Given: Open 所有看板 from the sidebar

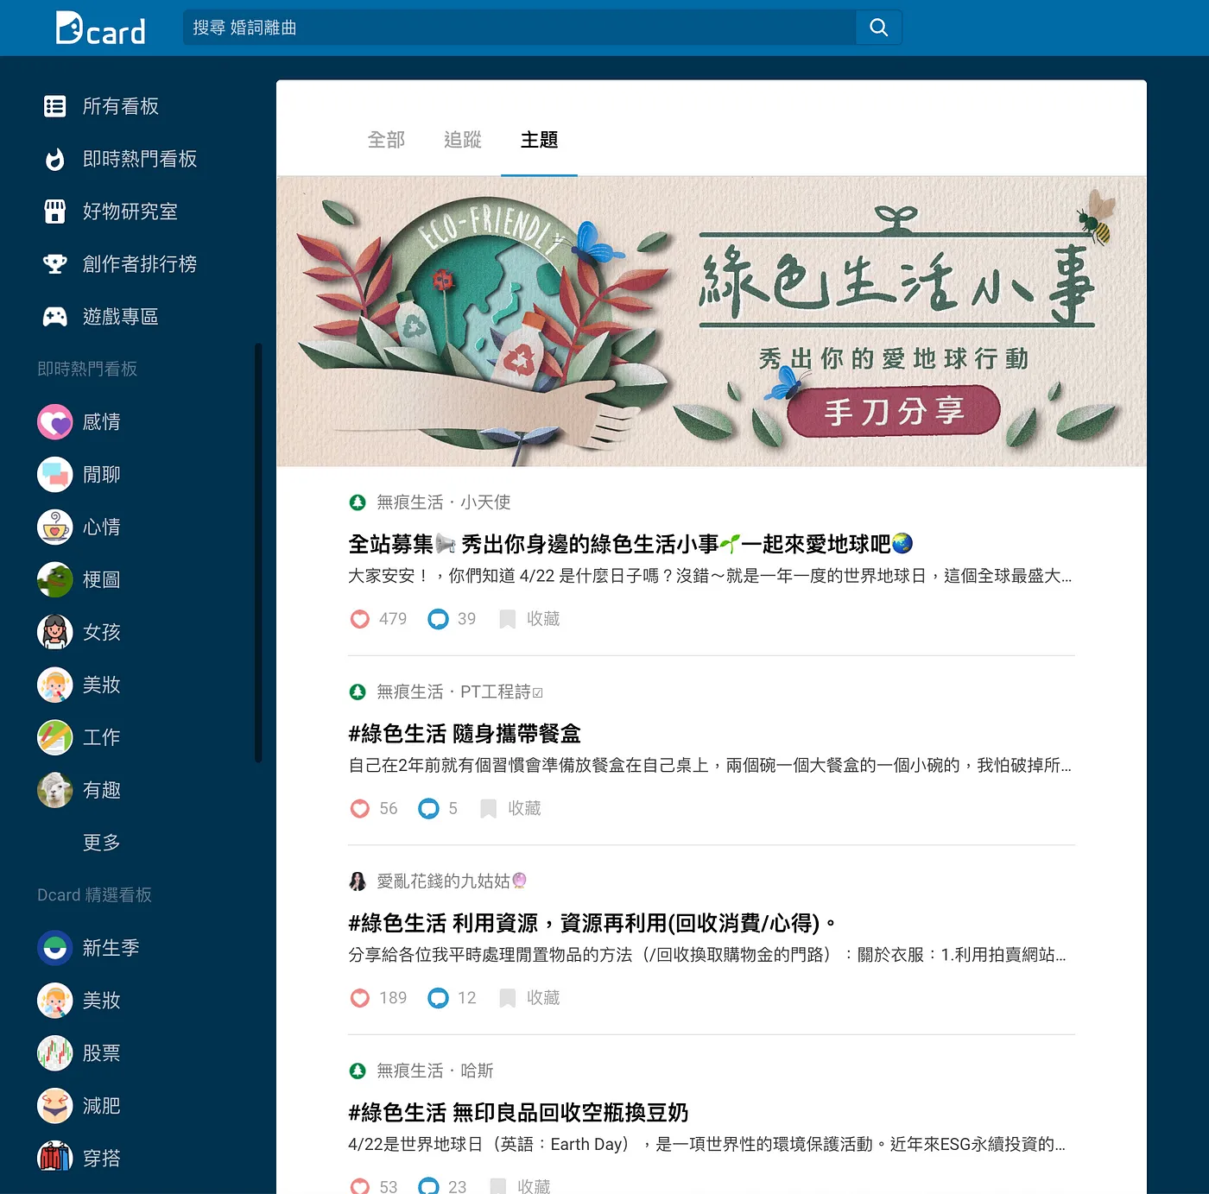Looking at the screenshot, I should tap(120, 106).
